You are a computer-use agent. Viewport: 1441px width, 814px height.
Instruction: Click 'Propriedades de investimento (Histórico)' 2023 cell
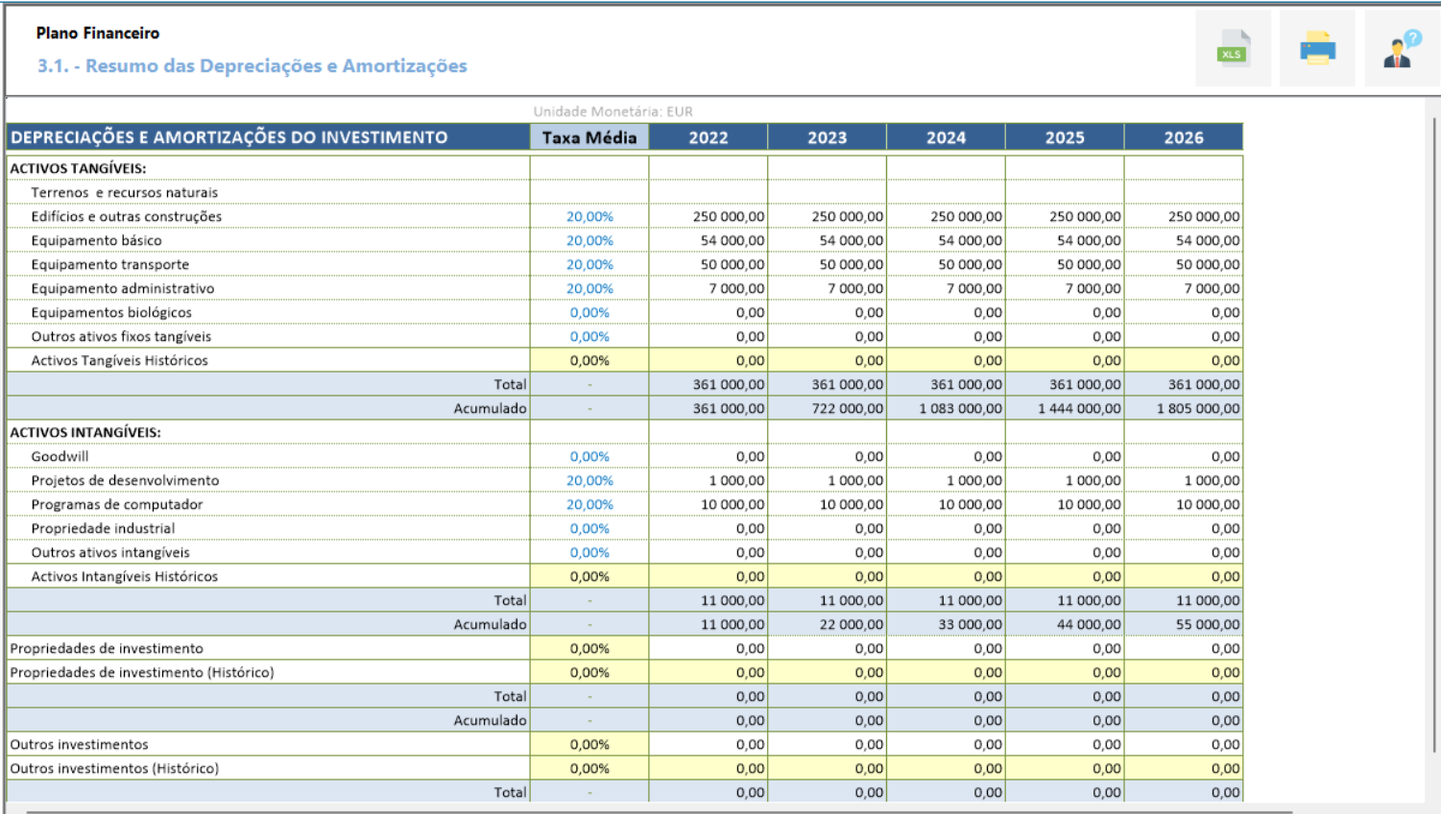click(828, 673)
